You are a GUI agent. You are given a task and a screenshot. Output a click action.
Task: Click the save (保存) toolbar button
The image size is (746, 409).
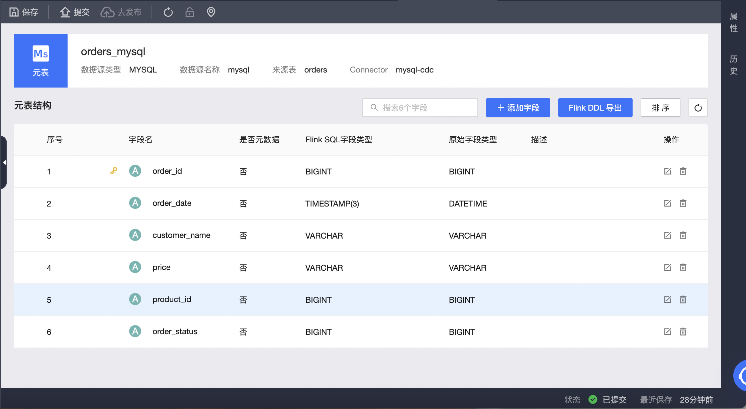[x=24, y=12]
